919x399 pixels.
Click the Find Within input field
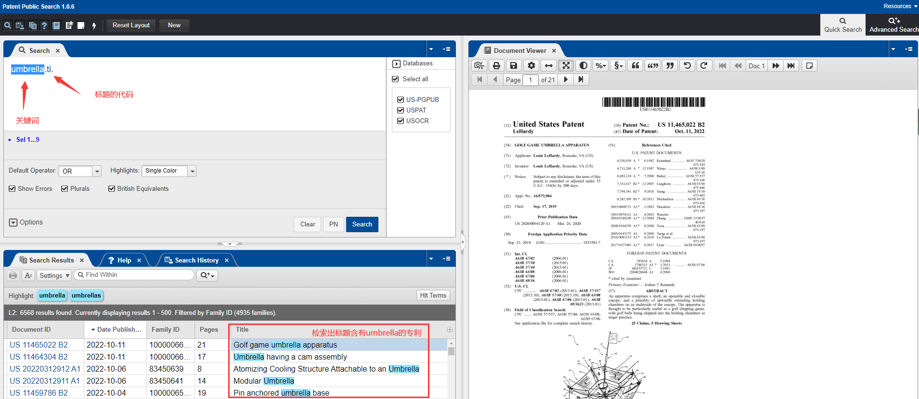(137, 275)
